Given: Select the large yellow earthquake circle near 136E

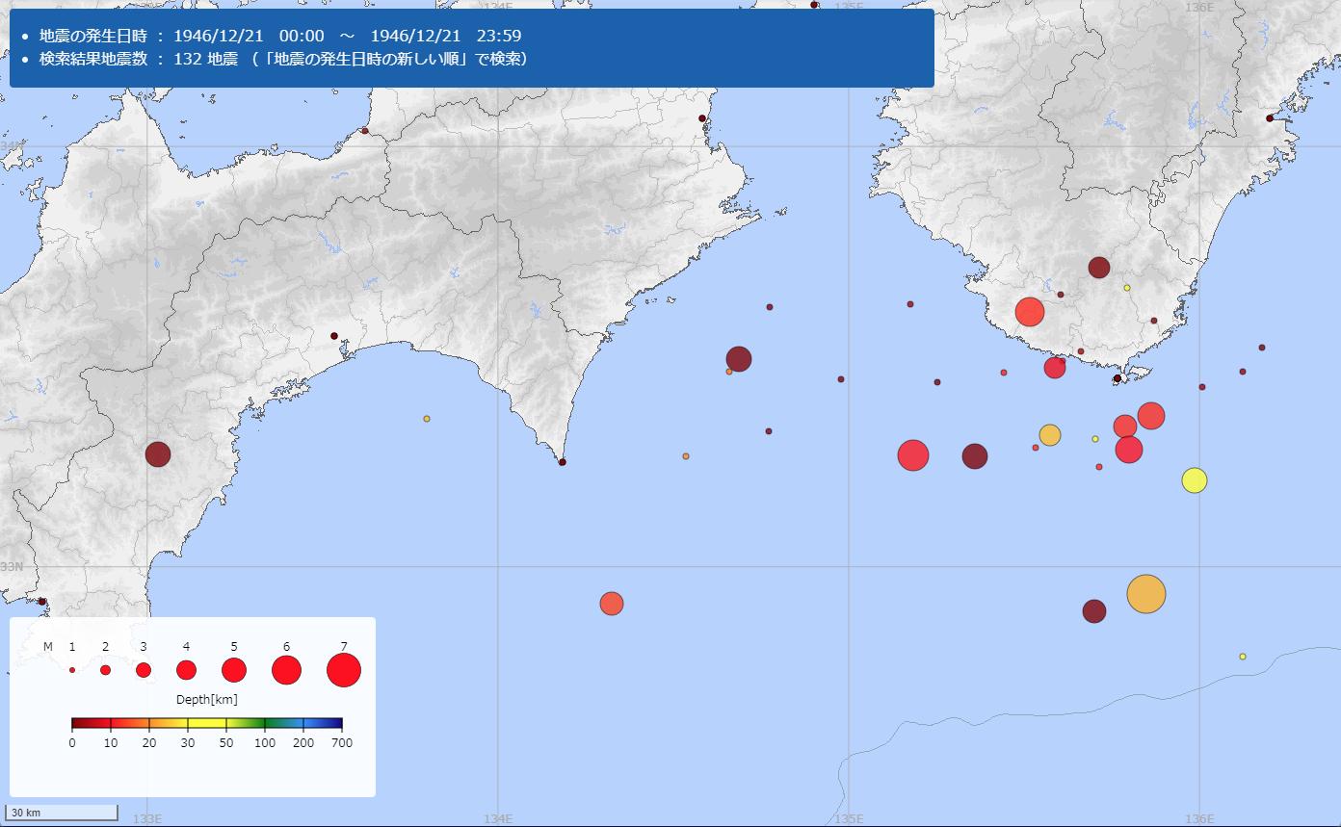Looking at the screenshot, I should tap(1194, 479).
